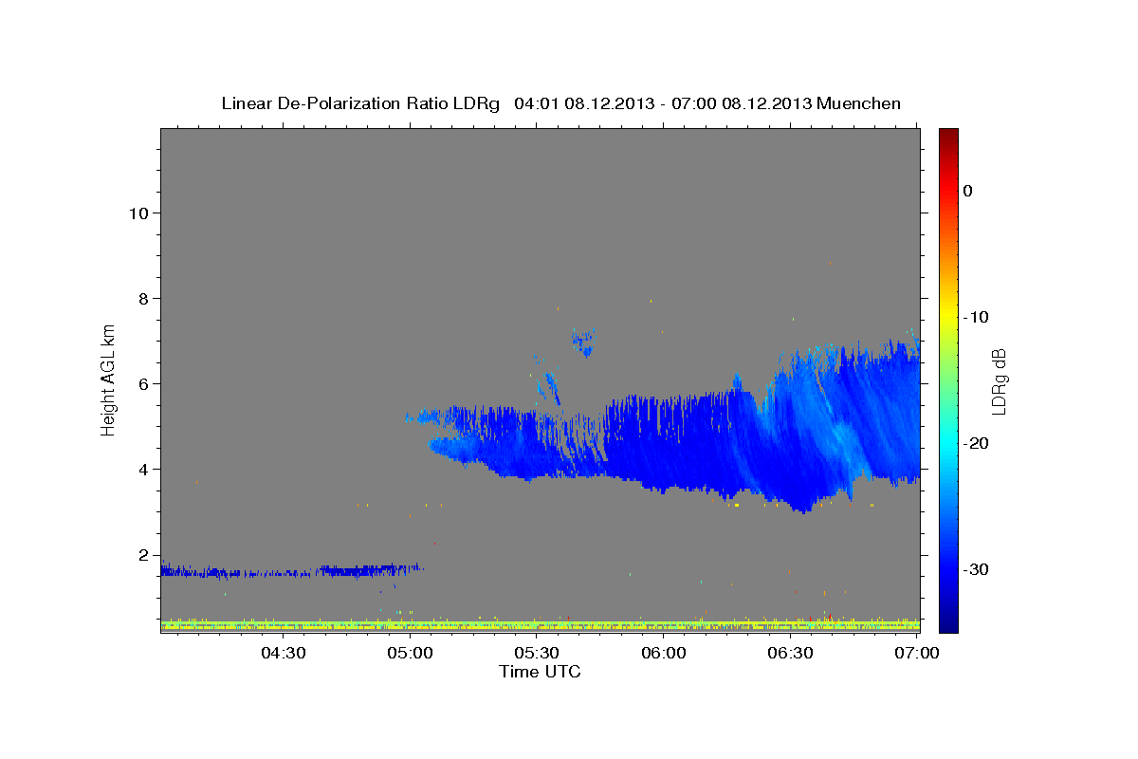Click the height tick label 2
The width and height of the screenshot is (1138, 759).
tap(143, 555)
